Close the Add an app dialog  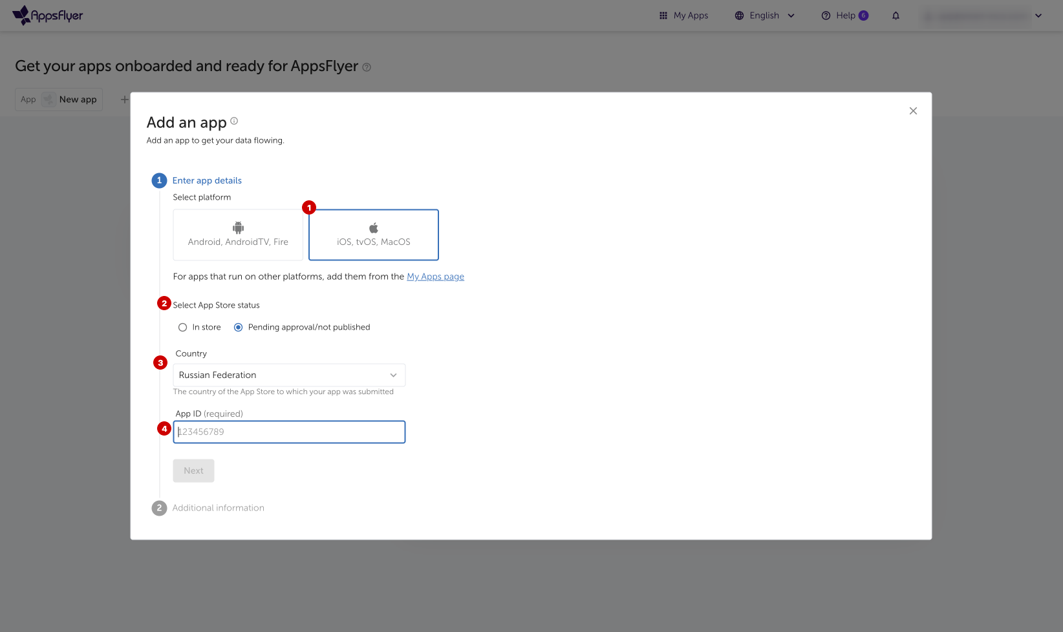pyautogui.click(x=913, y=111)
